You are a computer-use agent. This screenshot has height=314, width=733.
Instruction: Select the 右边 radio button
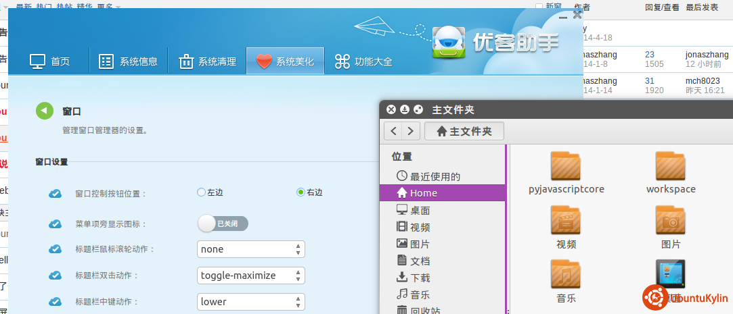pos(301,192)
